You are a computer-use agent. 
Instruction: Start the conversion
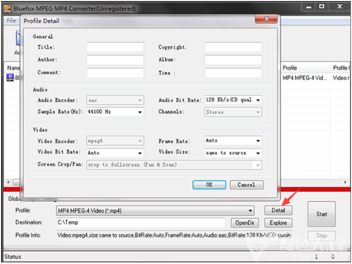coord(322,214)
